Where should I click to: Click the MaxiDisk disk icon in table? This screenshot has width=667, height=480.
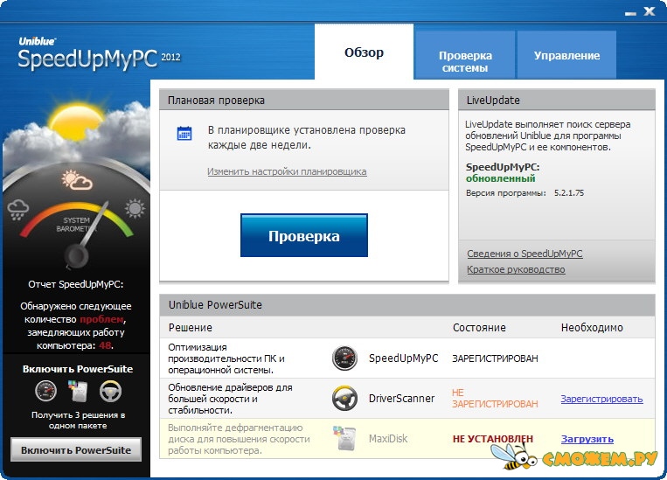[344, 438]
